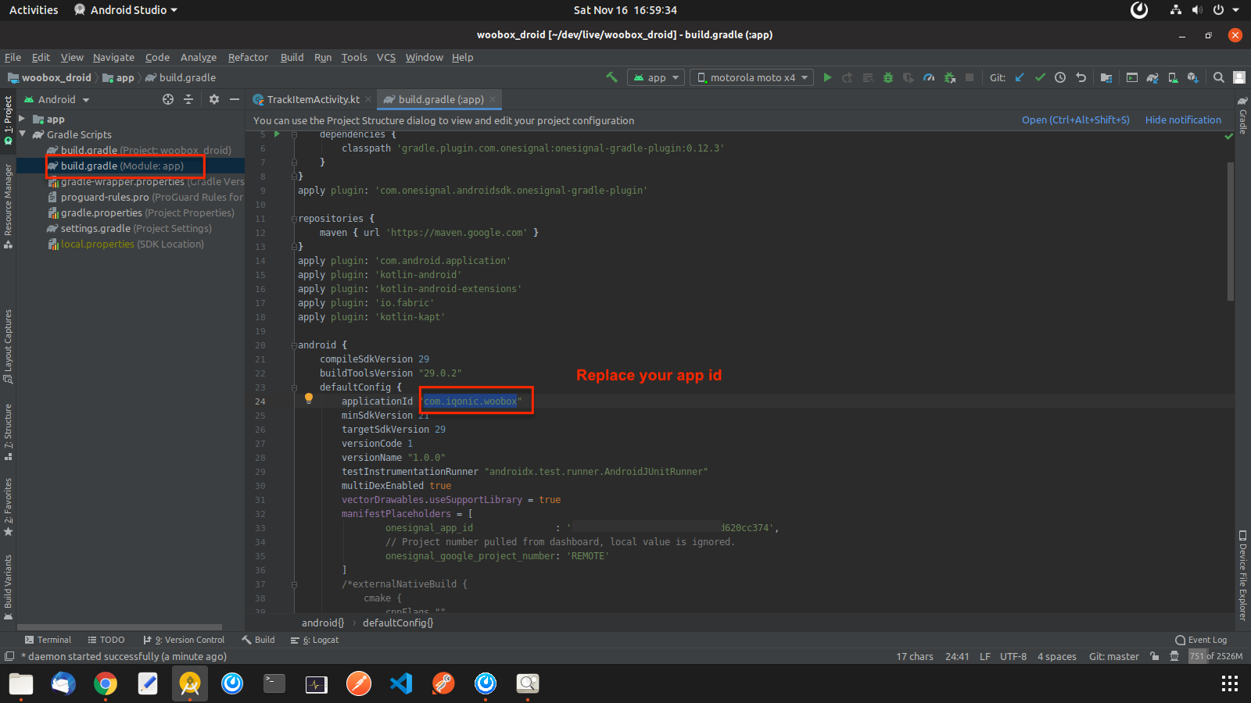Click the editor vertical scrollbar
The width and height of the screenshot is (1251, 703).
click(x=1230, y=232)
